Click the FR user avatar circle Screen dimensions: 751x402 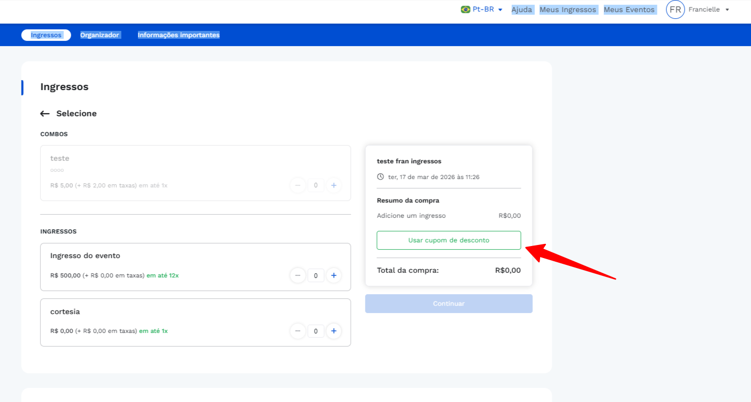(x=675, y=9)
